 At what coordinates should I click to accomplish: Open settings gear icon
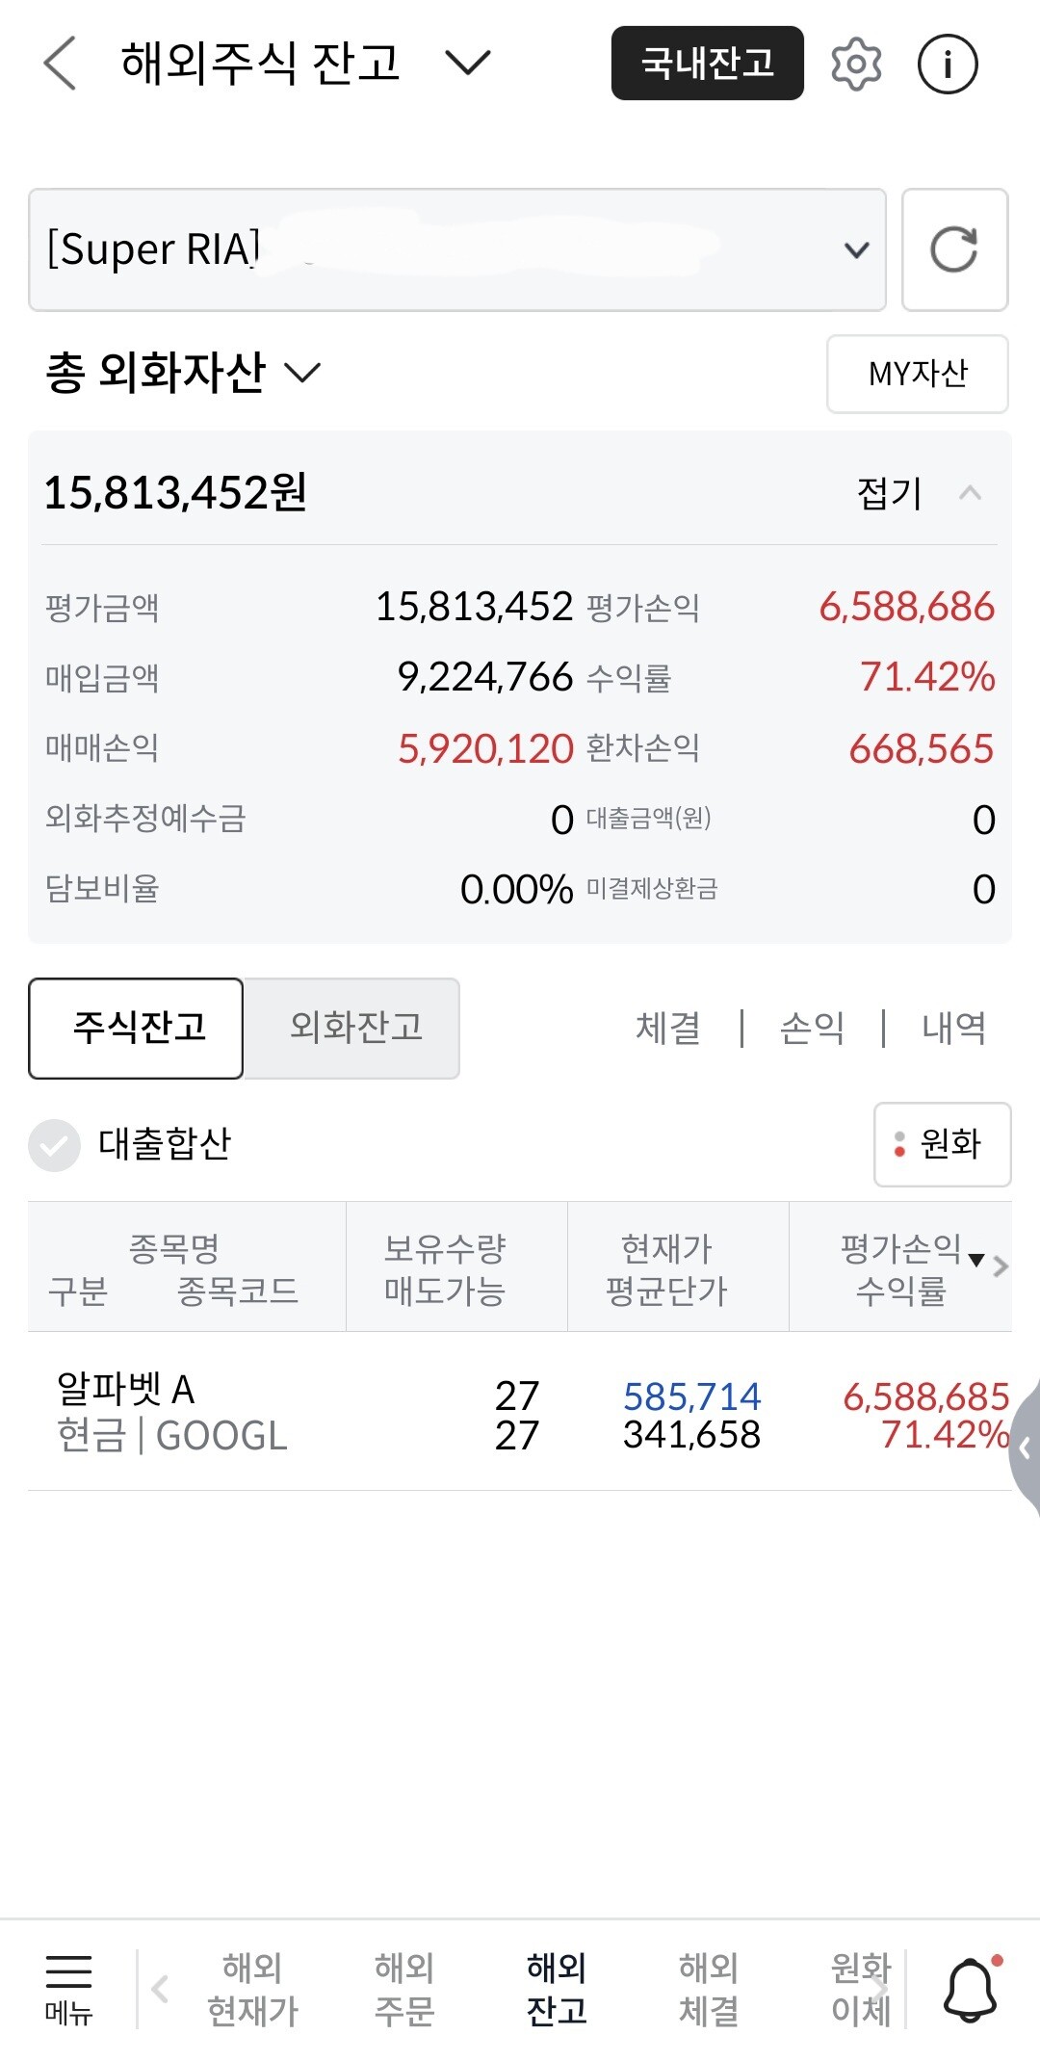pyautogui.click(x=856, y=65)
